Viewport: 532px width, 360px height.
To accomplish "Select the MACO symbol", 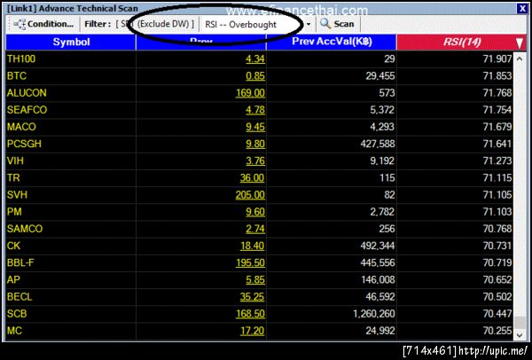I will [21, 127].
